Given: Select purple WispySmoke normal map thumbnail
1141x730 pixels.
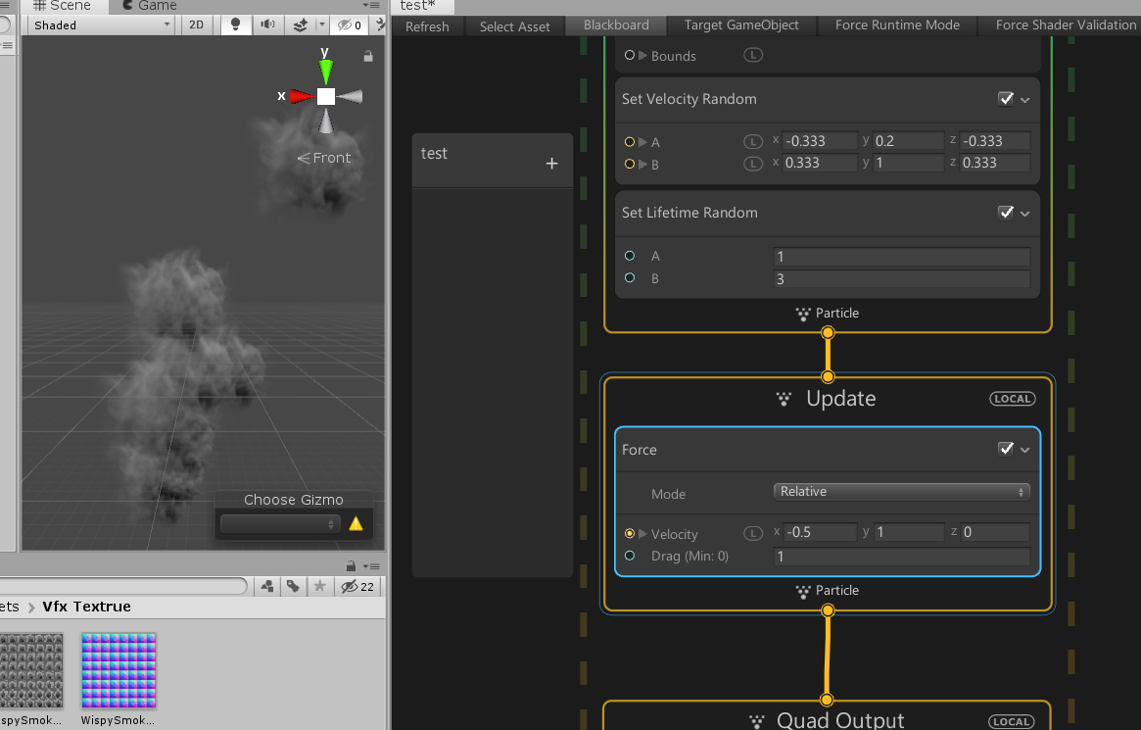Looking at the screenshot, I should pyautogui.click(x=119, y=670).
